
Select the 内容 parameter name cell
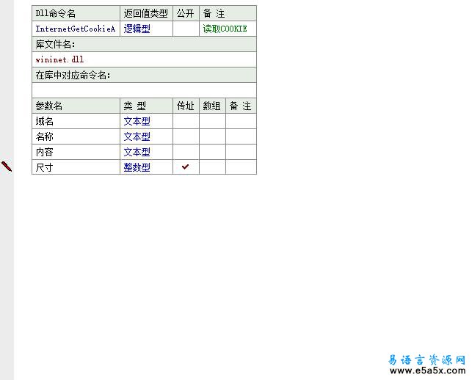click(76, 153)
